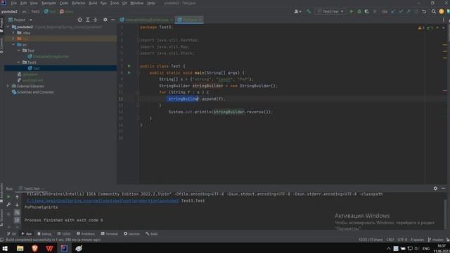Toggle scroll to end icon in Run console
Viewport: 450px width, 253px height.
click(17, 220)
